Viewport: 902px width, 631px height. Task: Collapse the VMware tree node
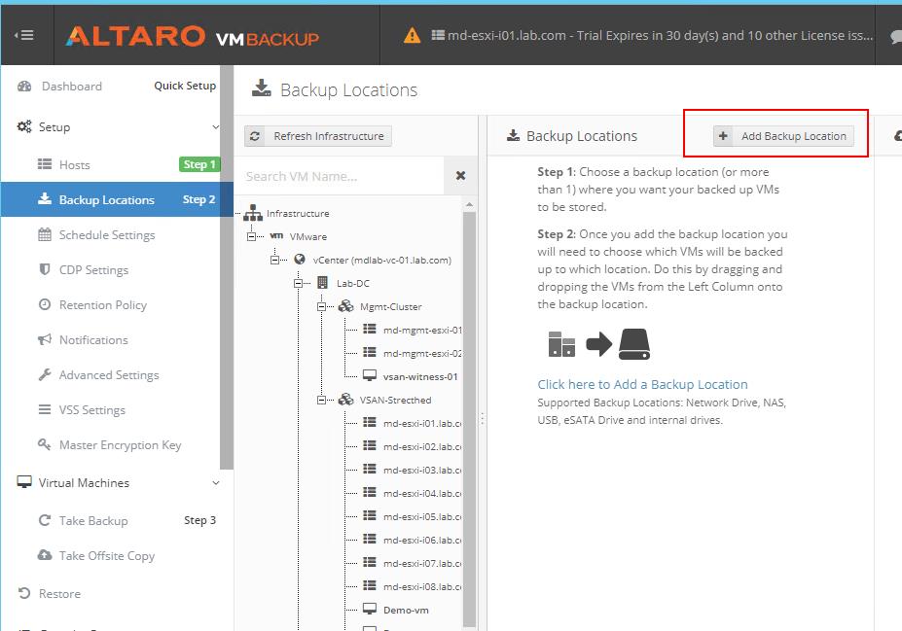click(x=251, y=236)
